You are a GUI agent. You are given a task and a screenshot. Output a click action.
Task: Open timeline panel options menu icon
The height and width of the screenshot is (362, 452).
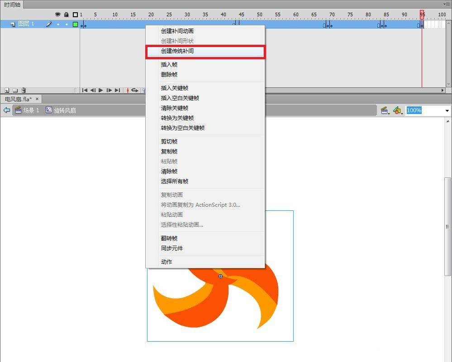(x=447, y=5)
